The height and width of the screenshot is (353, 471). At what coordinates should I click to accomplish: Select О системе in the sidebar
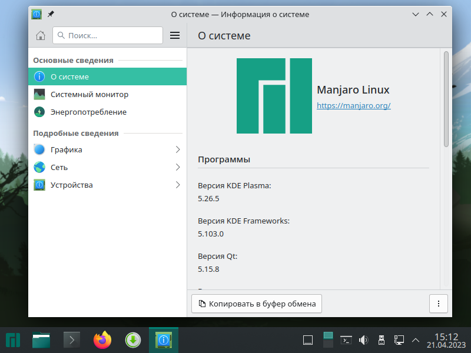tap(71, 76)
